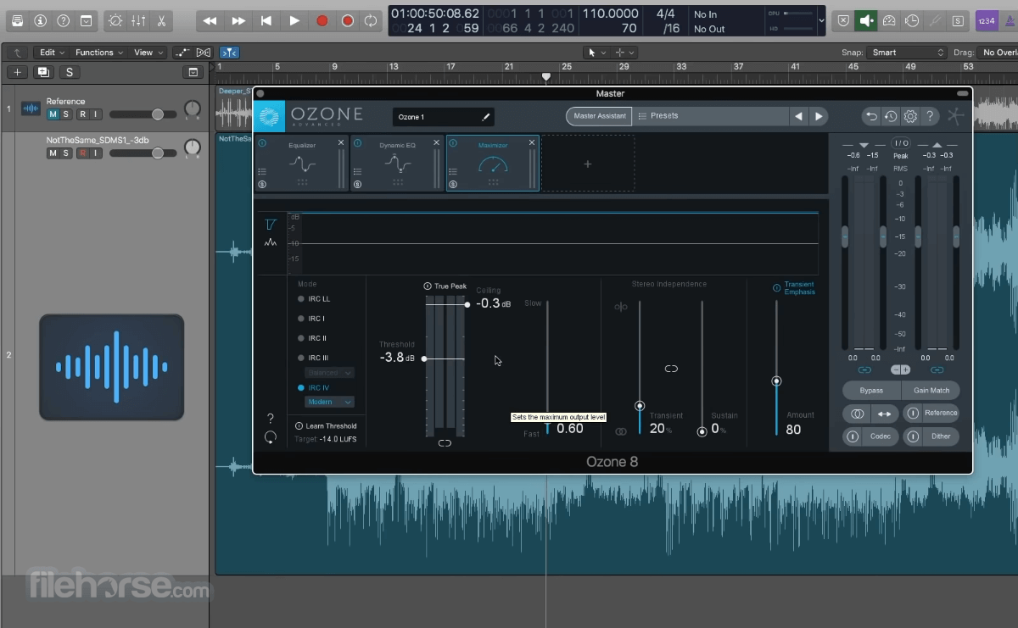
Task: Select IRC II mode
Action: coord(311,338)
